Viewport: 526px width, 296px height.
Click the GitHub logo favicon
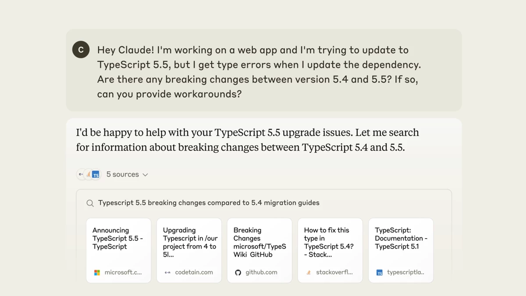tap(238, 272)
